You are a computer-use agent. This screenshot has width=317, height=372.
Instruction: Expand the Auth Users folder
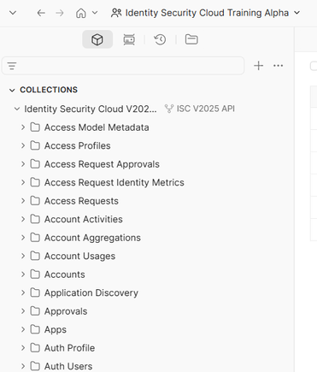point(23,366)
